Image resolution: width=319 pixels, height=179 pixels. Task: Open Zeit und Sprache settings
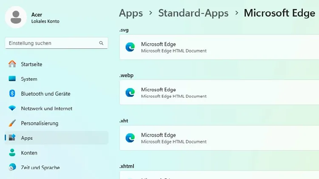pos(57,168)
